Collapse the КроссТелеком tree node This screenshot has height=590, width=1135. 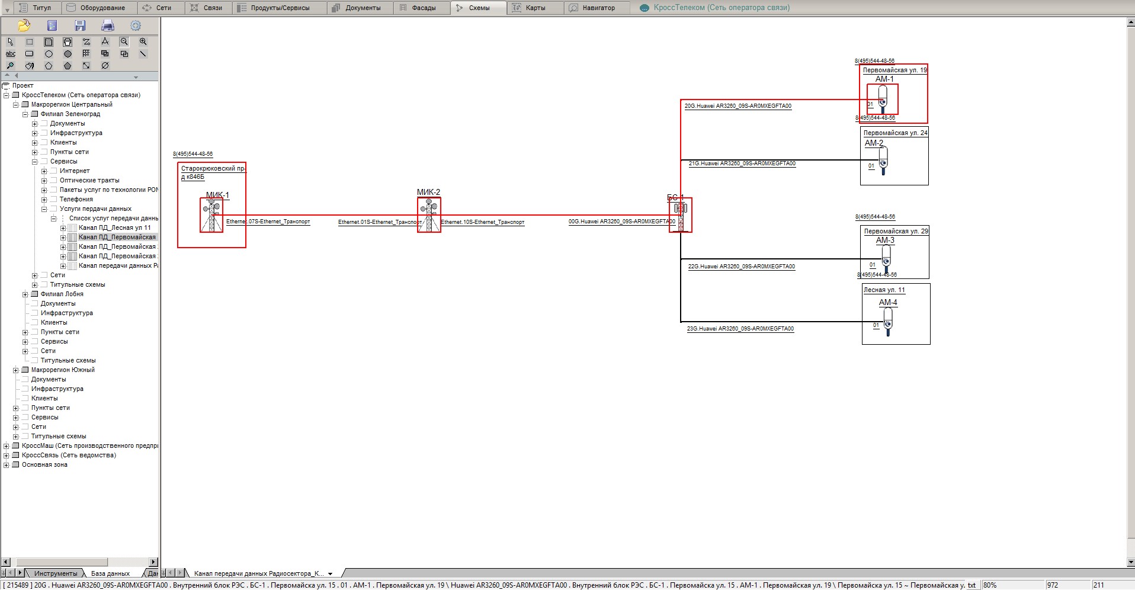(7, 95)
